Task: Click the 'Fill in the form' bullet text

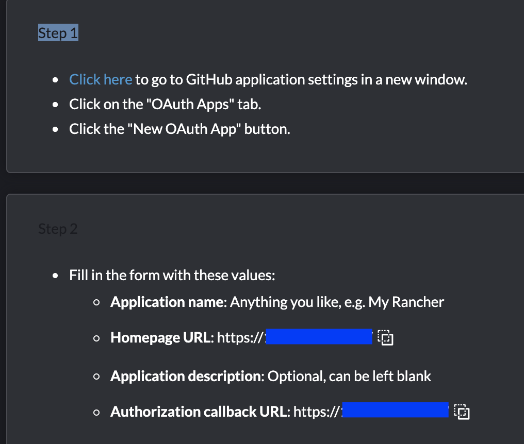Action: 172,275
